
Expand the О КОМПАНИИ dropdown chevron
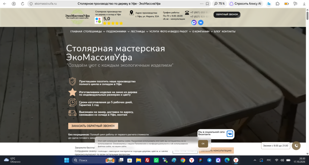click(x=212, y=32)
